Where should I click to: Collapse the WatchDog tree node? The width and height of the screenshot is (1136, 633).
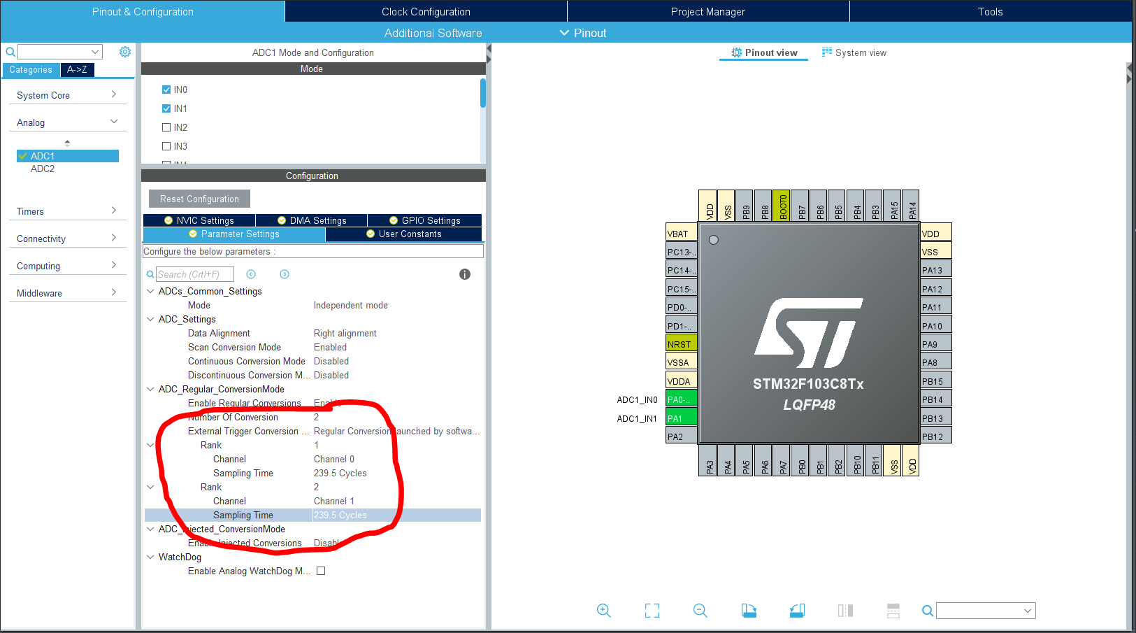click(150, 557)
